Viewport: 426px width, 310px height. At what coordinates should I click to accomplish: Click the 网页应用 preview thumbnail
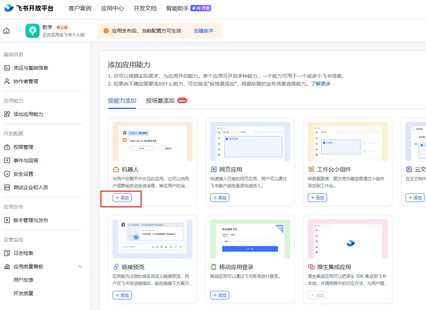coord(250,141)
